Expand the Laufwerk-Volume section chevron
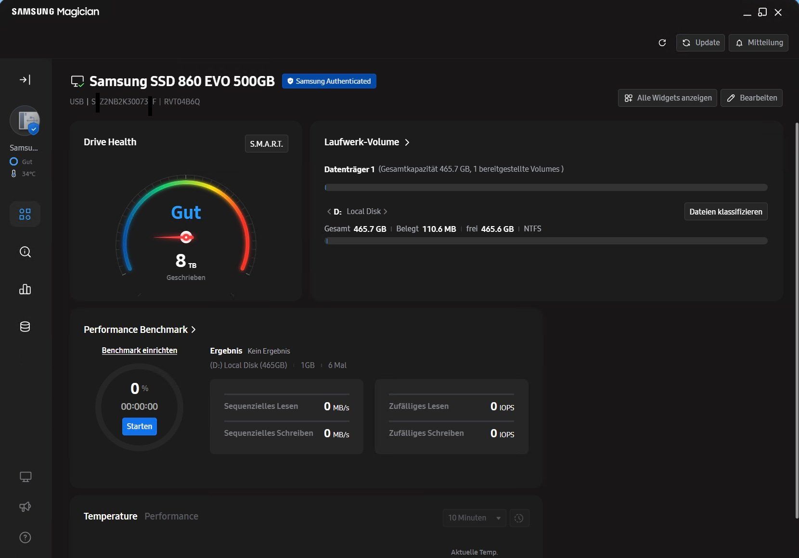 tap(407, 142)
